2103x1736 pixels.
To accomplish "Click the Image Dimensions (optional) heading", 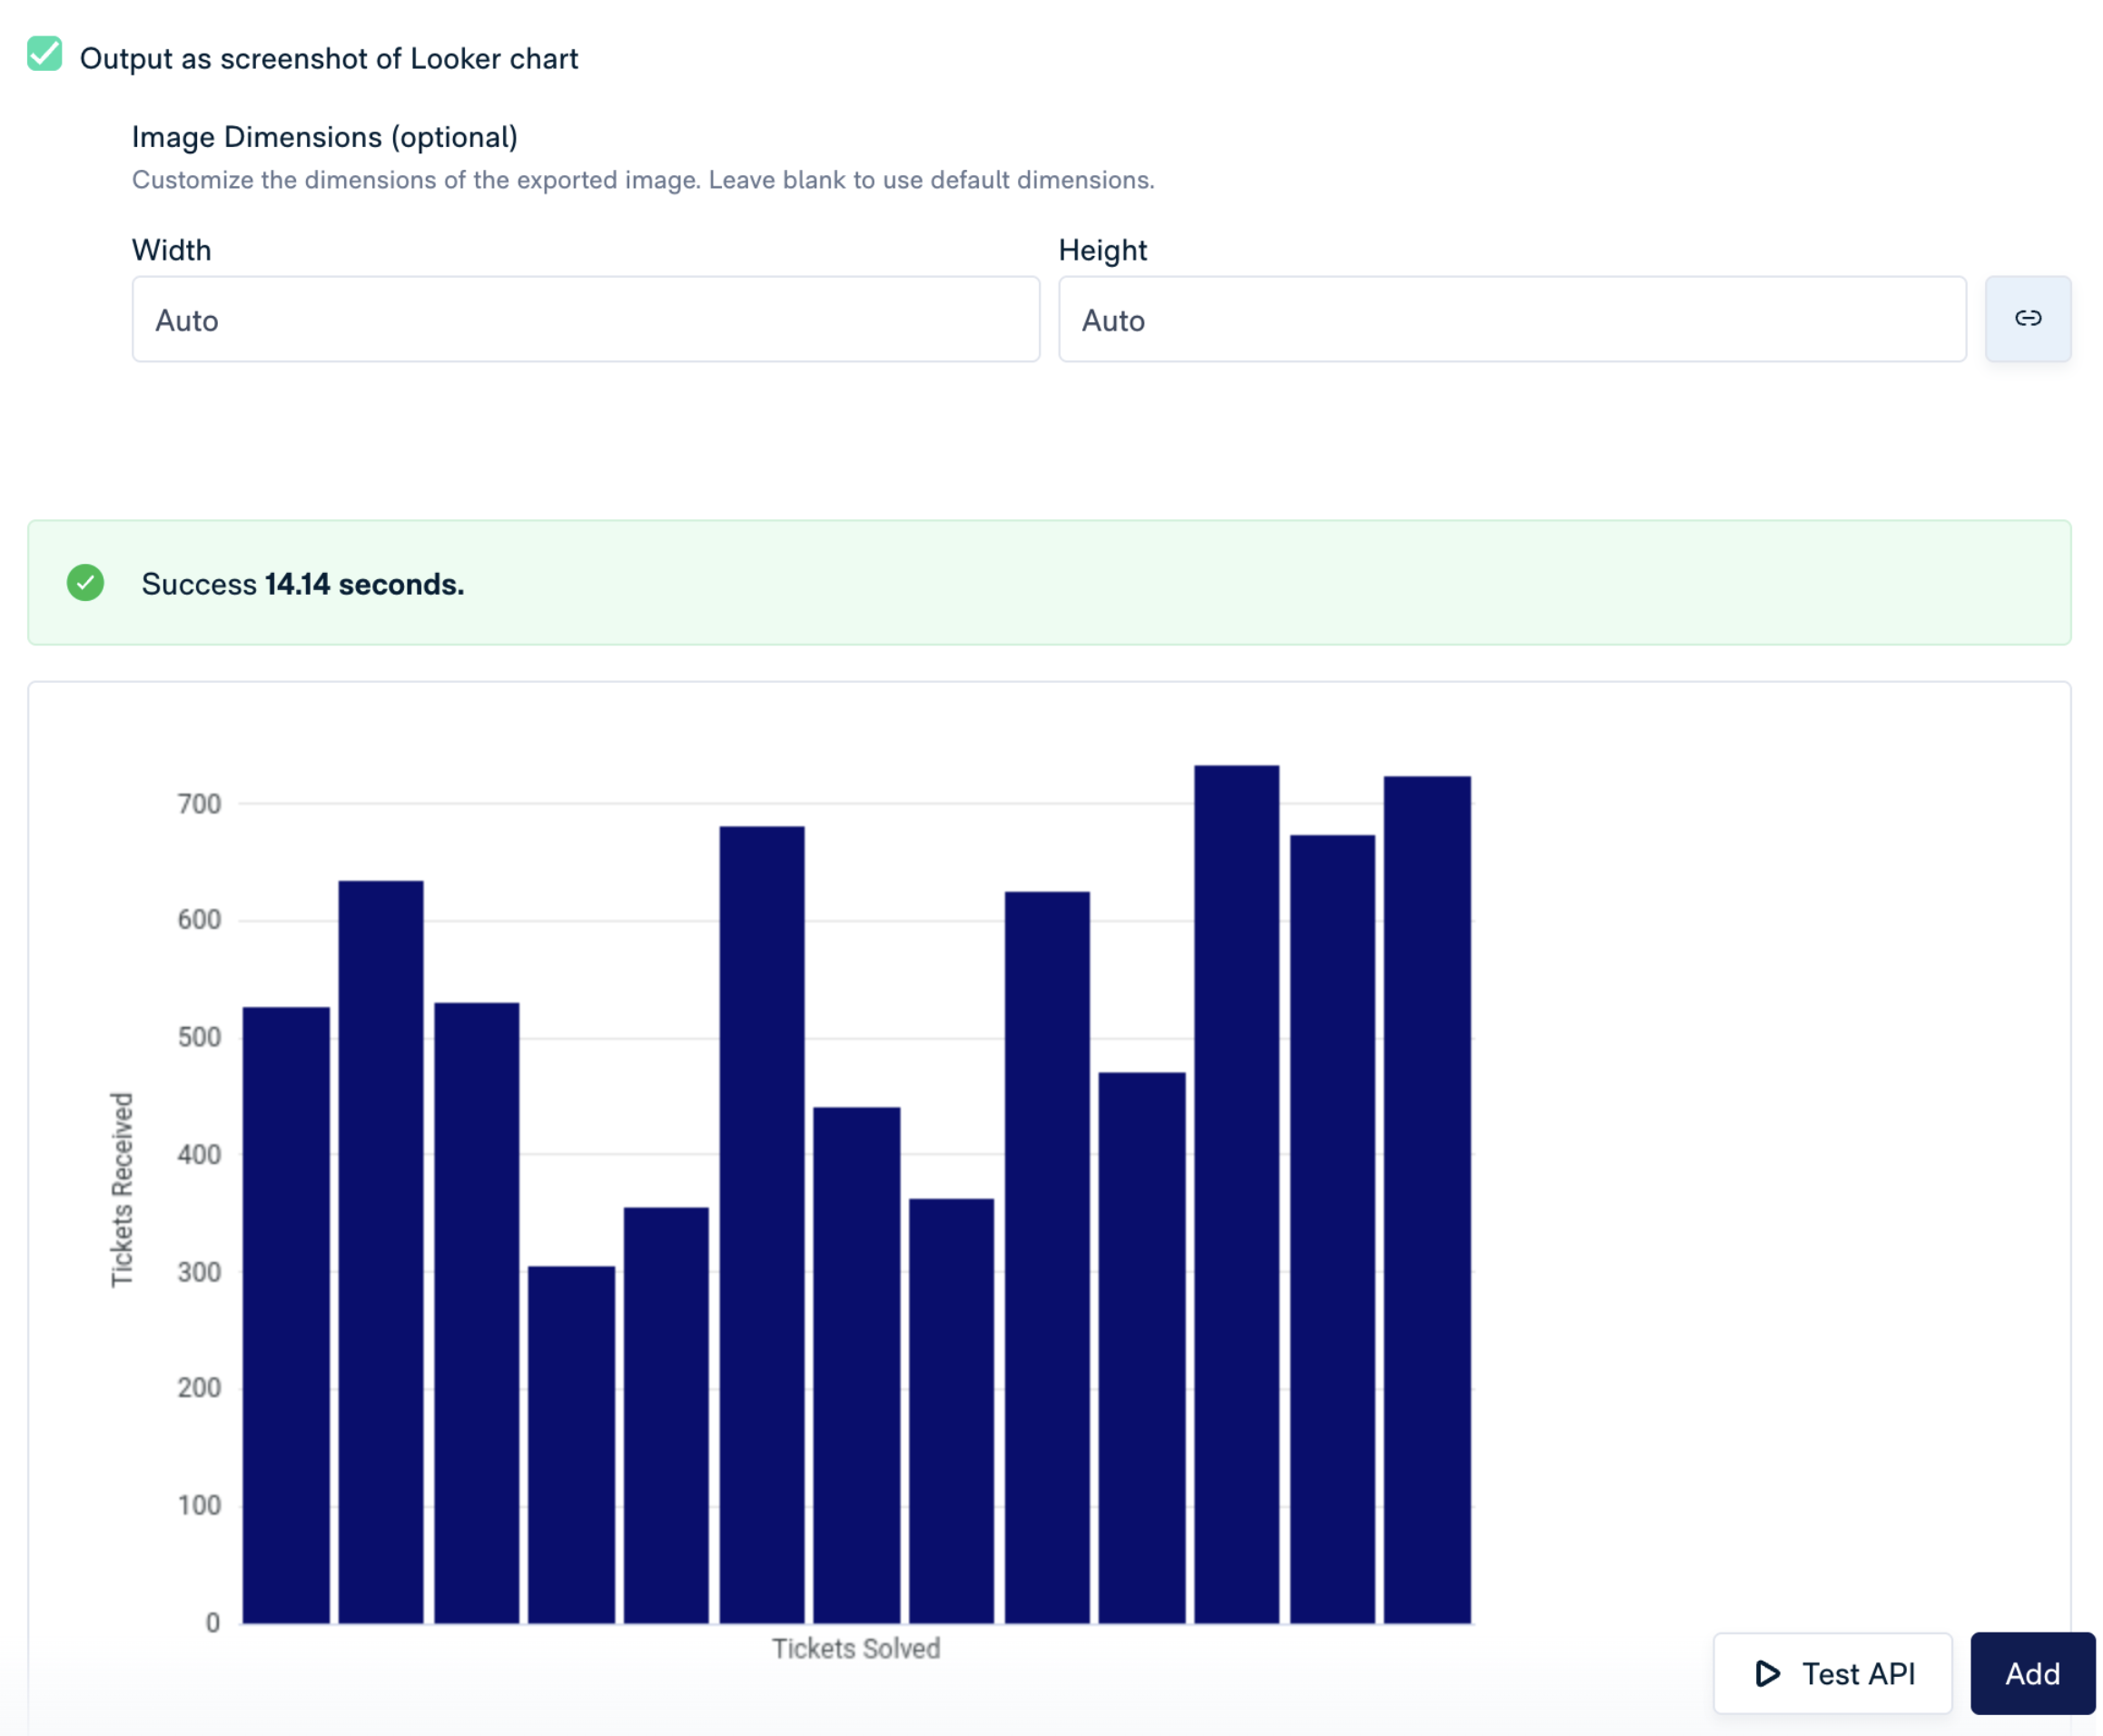I will pos(325,137).
